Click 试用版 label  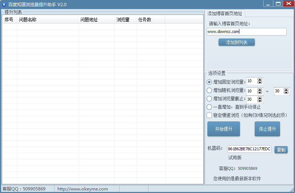coord(235,158)
